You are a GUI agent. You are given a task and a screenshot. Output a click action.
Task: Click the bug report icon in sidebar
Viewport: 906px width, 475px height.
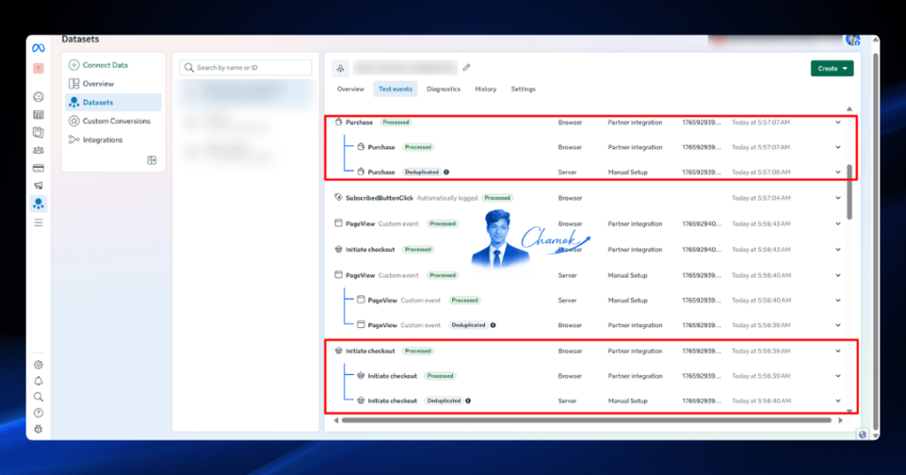[x=38, y=429]
